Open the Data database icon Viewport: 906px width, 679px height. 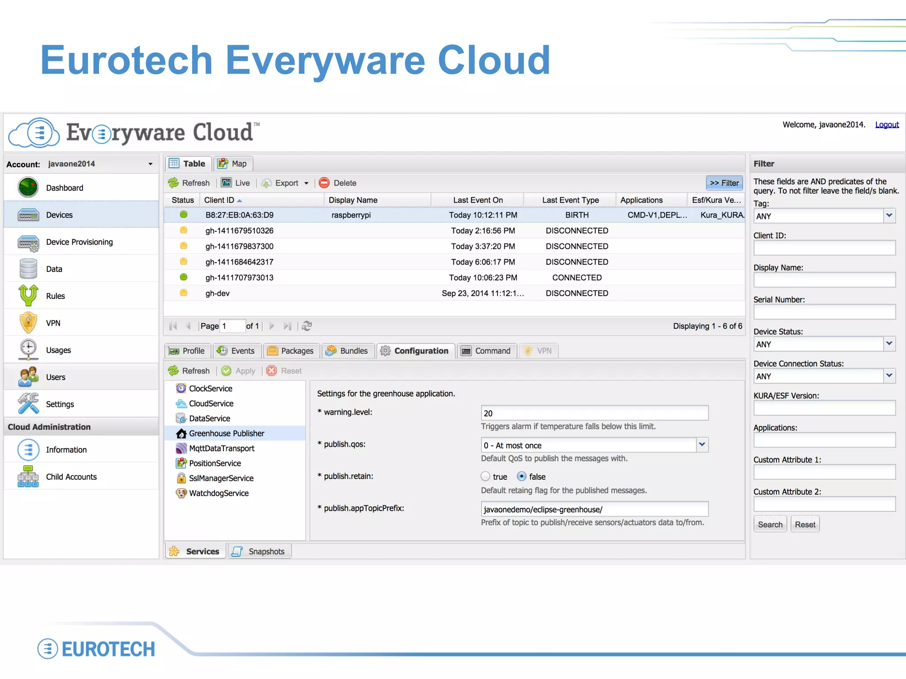click(x=28, y=269)
